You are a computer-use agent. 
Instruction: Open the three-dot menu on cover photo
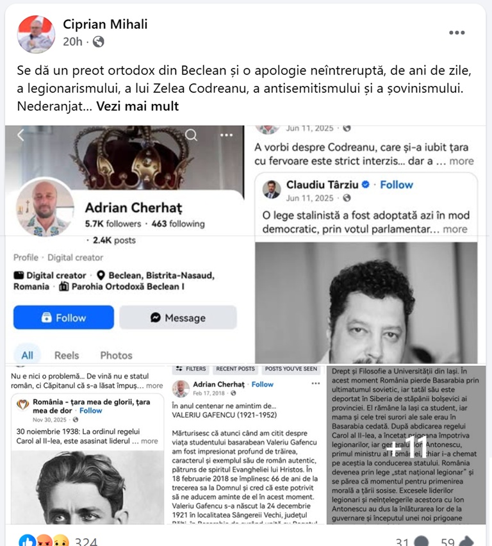click(226, 135)
